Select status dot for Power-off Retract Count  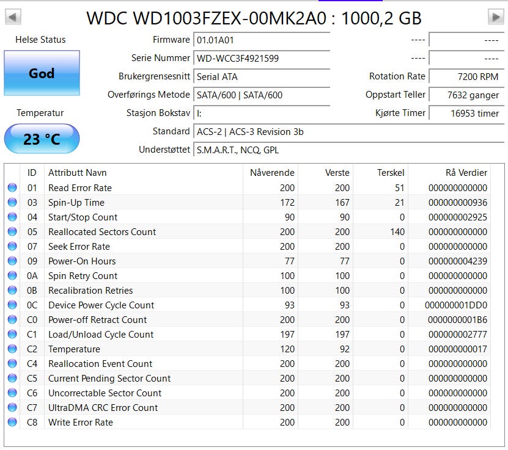tap(12, 319)
